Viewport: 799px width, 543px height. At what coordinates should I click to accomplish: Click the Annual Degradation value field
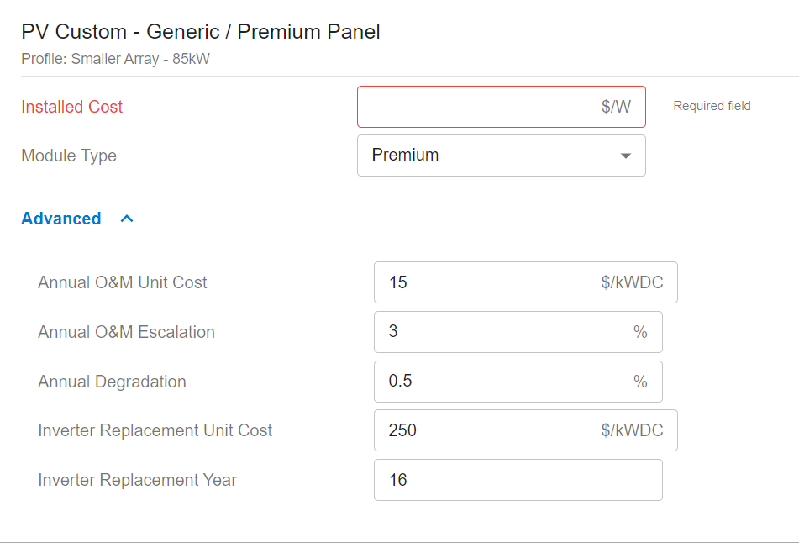click(504, 382)
